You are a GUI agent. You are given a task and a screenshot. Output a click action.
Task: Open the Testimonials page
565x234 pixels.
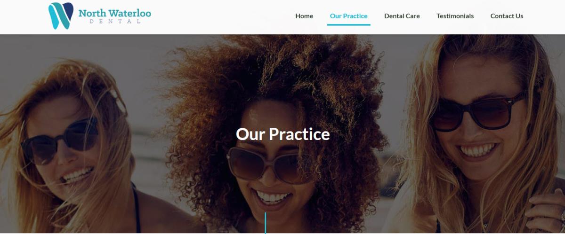click(x=455, y=16)
